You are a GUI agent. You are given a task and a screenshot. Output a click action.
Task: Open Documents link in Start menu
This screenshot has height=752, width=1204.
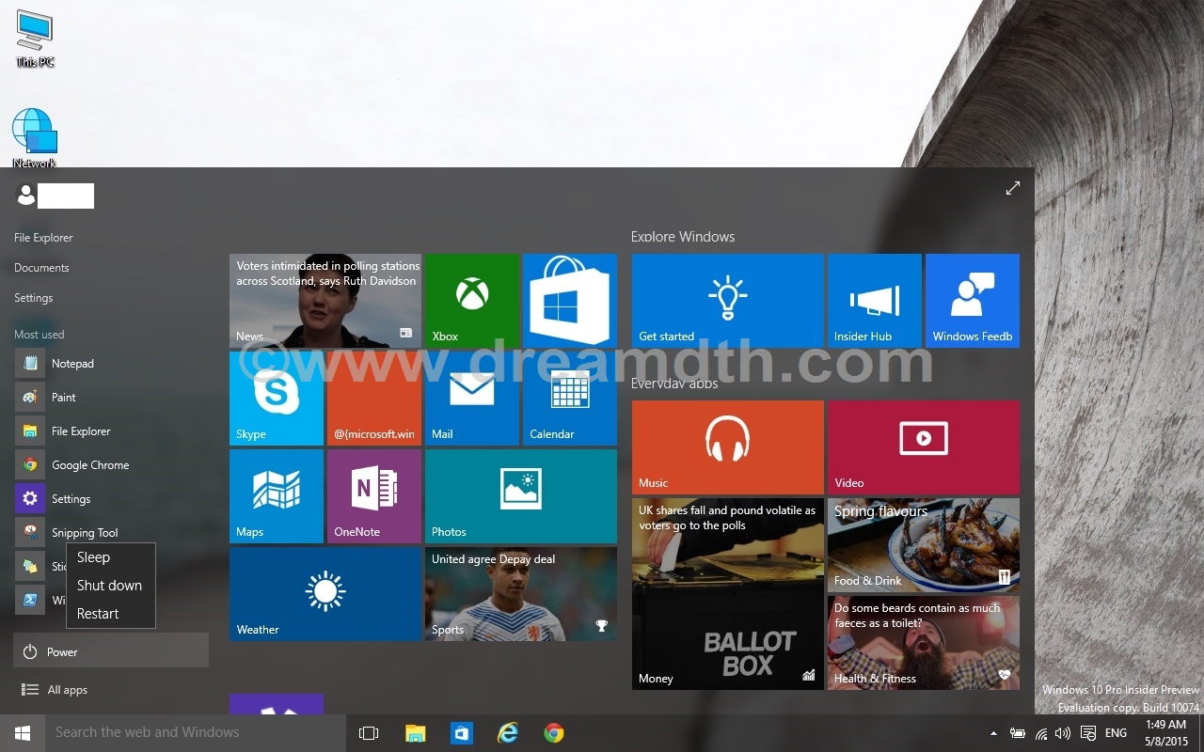click(x=41, y=268)
